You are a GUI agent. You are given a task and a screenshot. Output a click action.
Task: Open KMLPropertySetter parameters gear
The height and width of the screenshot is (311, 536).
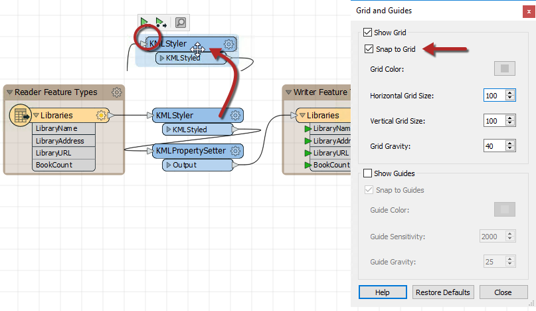tap(235, 151)
